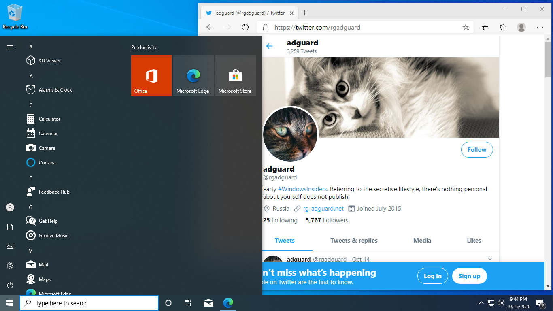Open Edge Settings and more menu

point(540,28)
